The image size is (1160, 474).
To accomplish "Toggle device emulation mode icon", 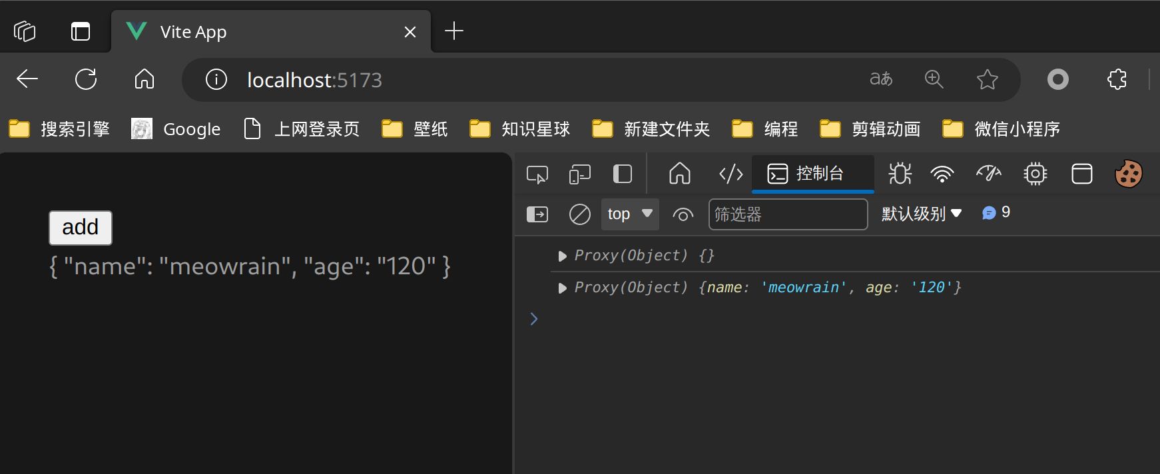I will point(579,174).
